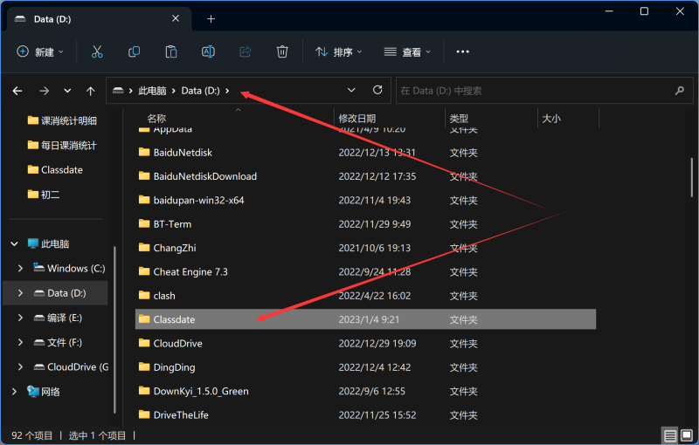
Task: Open the 查看 (View) menu
Action: pyautogui.click(x=408, y=52)
